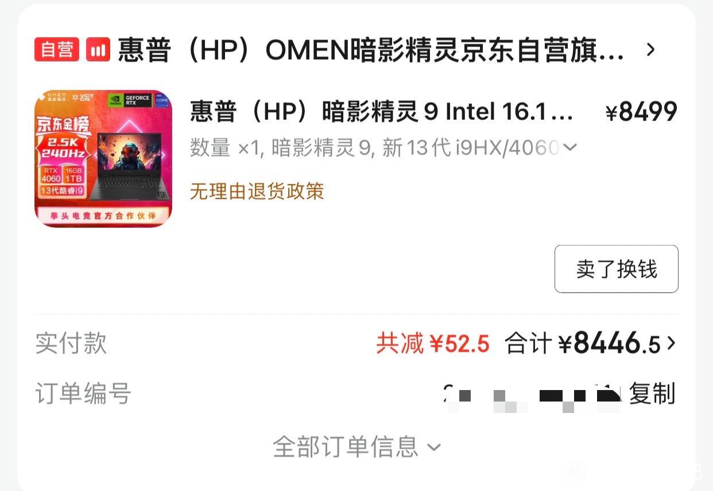713x491 pixels.
Task: Expand payment details arrow after ¥8446.5
Action: [x=672, y=344]
